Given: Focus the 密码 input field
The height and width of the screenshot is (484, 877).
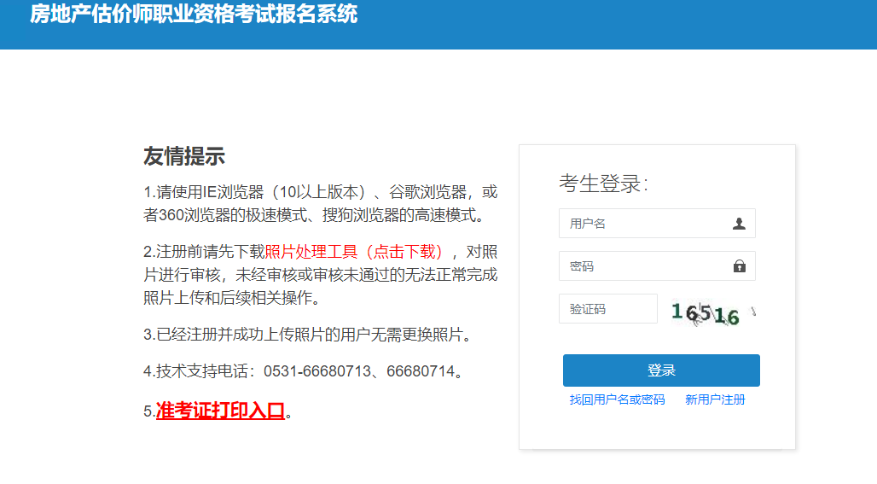Looking at the screenshot, I should [644, 266].
